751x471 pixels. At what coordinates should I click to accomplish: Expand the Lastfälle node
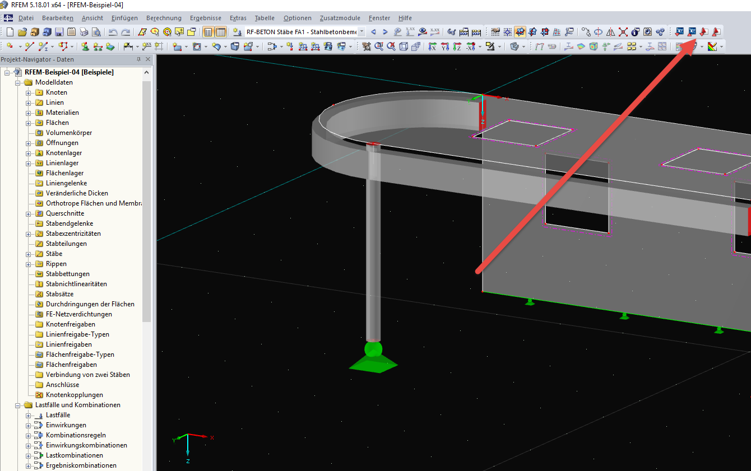[x=28, y=414]
